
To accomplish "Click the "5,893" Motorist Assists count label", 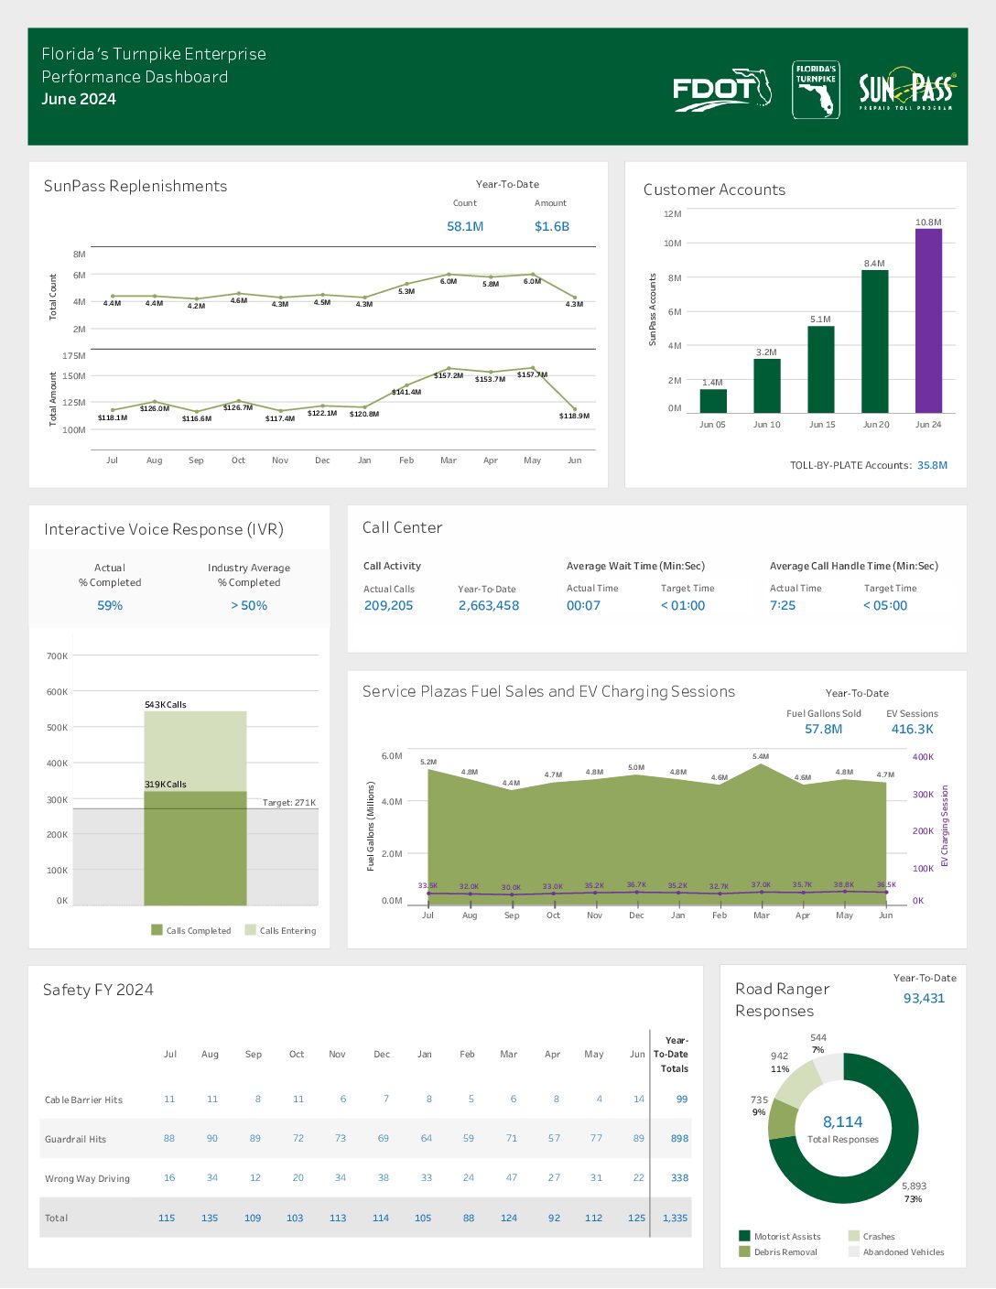I will coord(914,1186).
